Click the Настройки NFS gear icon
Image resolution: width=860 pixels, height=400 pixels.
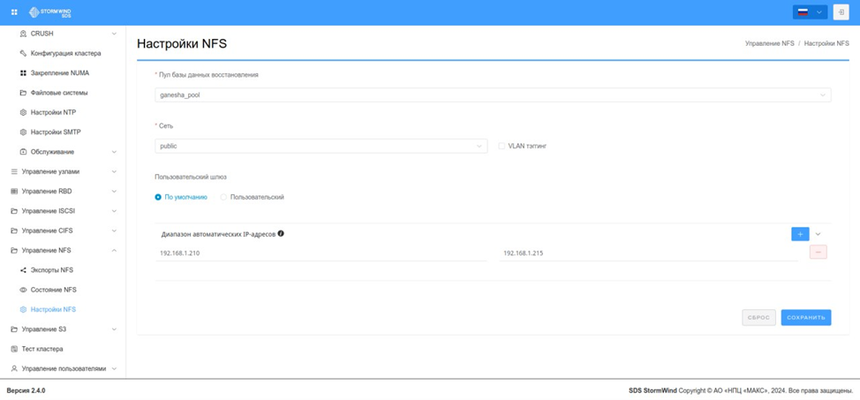click(23, 309)
